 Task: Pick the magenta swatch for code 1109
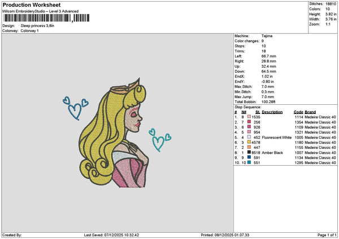point(249,127)
